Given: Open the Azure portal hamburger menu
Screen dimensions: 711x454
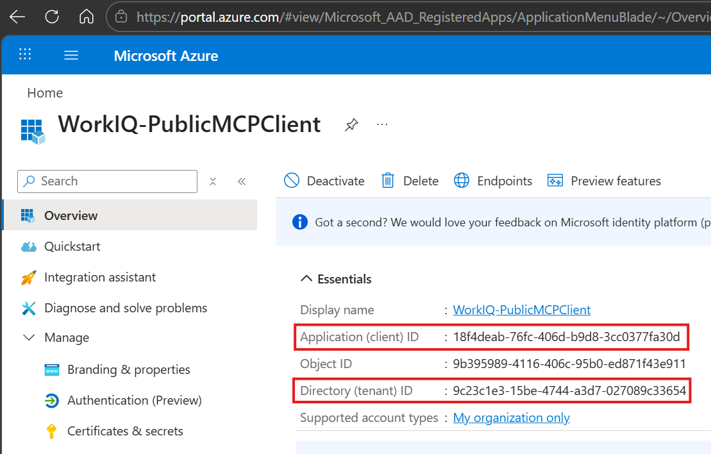Looking at the screenshot, I should (71, 55).
